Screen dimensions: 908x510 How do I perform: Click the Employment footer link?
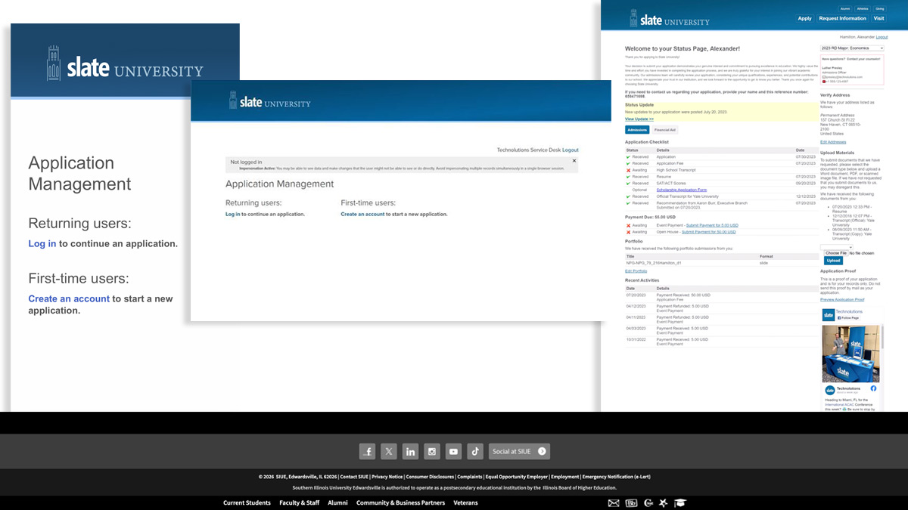point(564,477)
